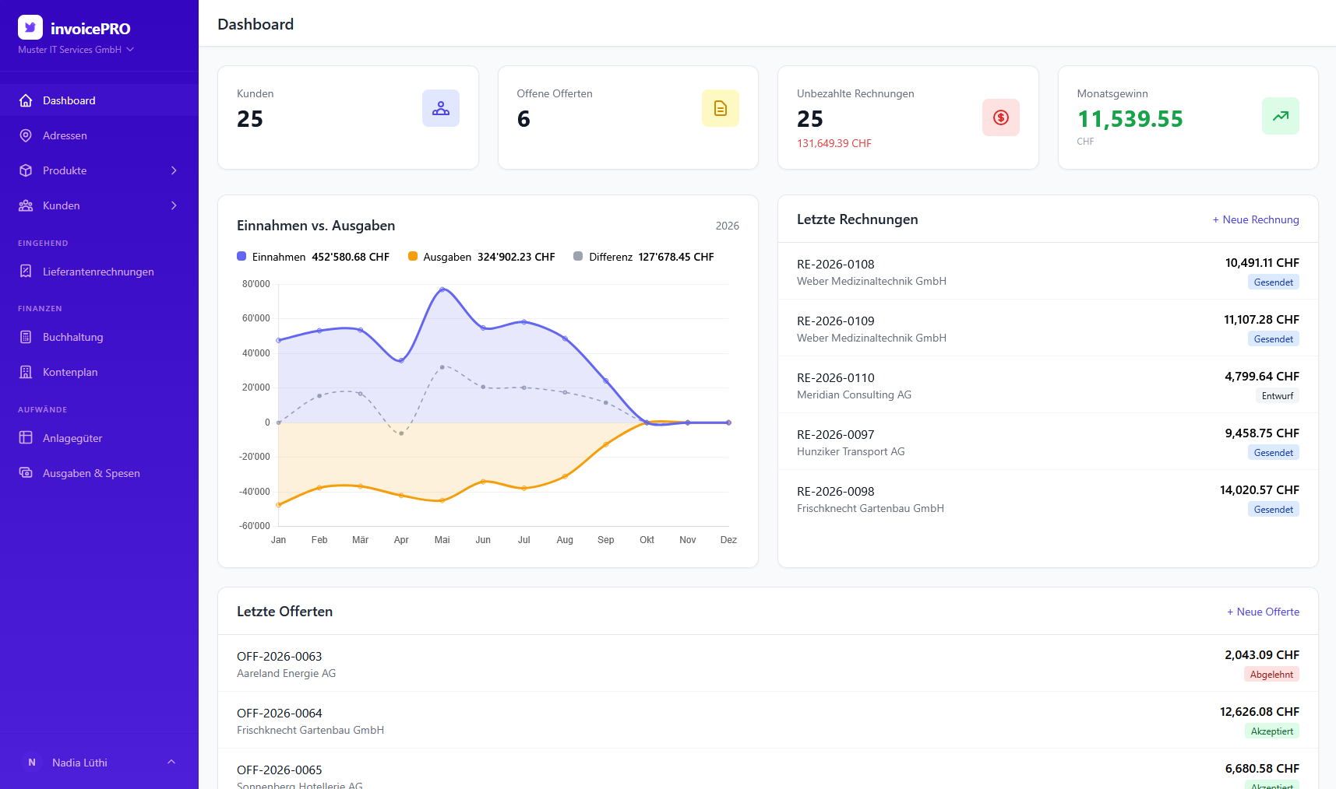The height and width of the screenshot is (789, 1336).
Task: Open Kontenplan in the sidebar
Action: [x=99, y=372]
